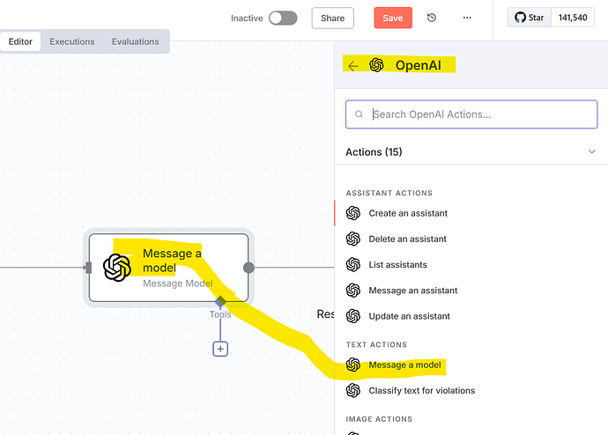Select List assistants action
The height and width of the screenshot is (435, 608).
(397, 264)
